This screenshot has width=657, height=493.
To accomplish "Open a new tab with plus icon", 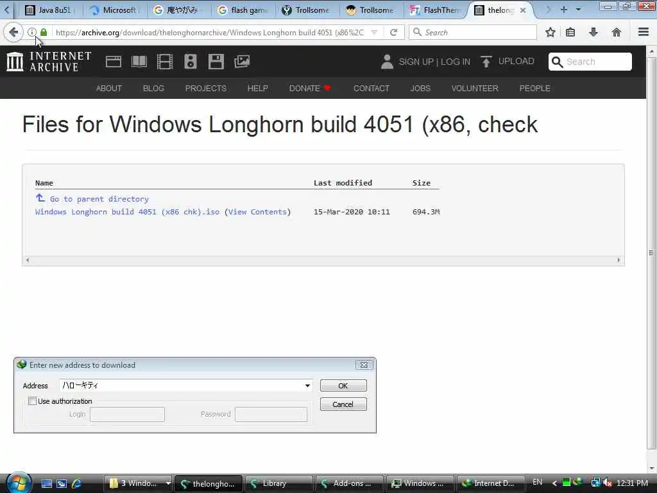I will [x=563, y=10].
